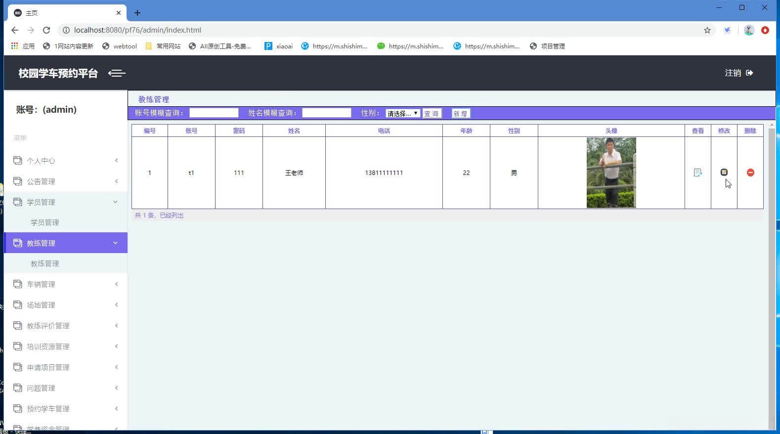Open the All原创工具 bookmark
This screenshot has height=434, width=780.
coord(220,46)
